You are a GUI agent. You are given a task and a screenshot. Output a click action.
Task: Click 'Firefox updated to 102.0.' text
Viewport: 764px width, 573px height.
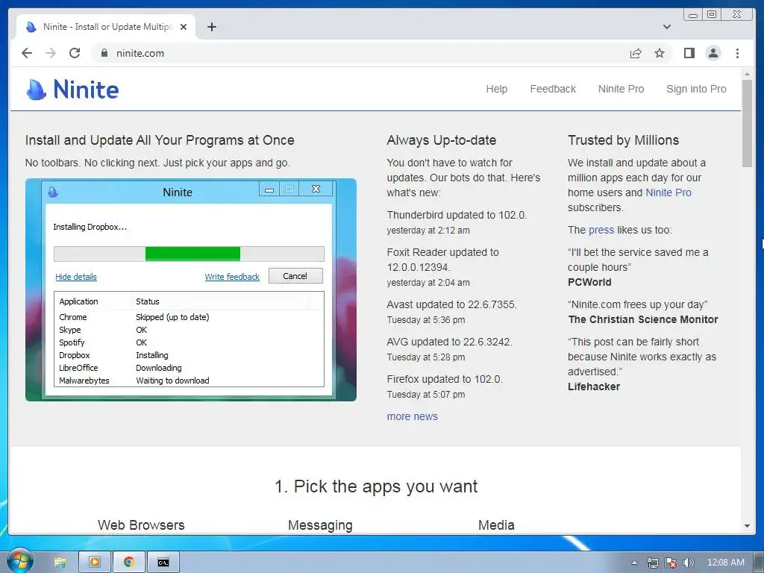[445, 379]
